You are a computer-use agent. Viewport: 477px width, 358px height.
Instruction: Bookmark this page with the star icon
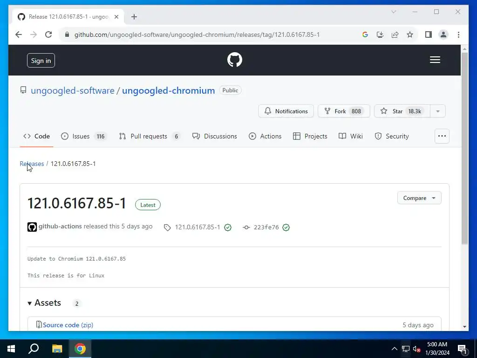click(410, 34)
